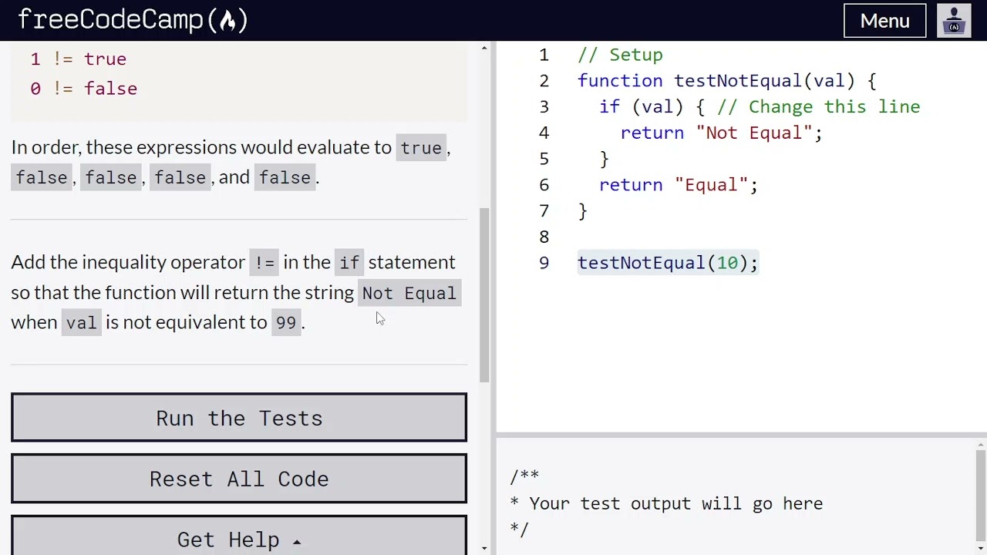Click the inline "!=" operator in instructions

[x=264, y=263]
